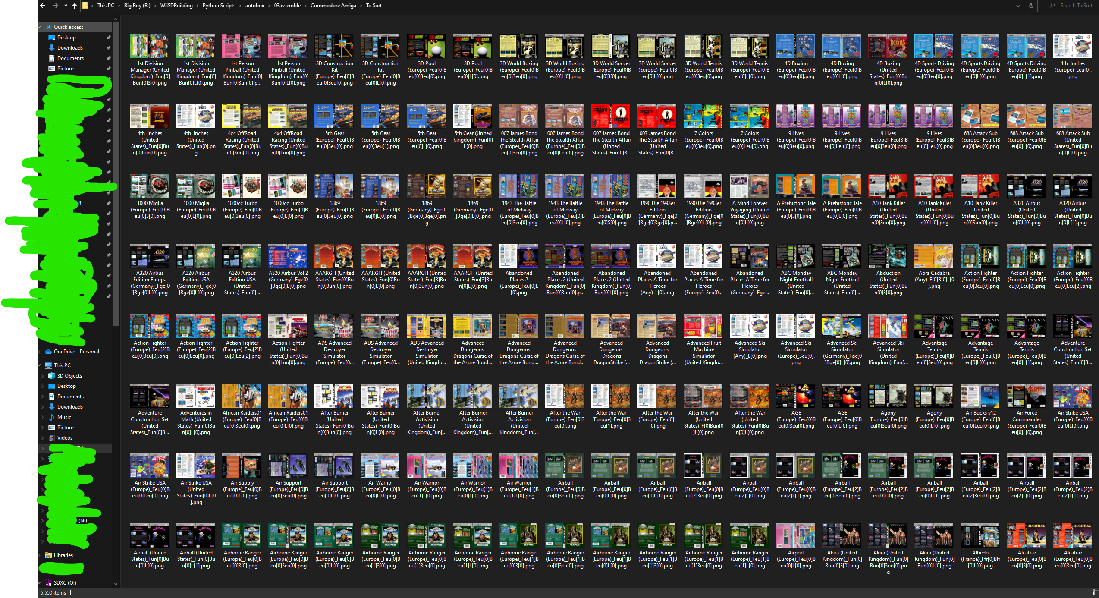Go to 'Python Scripts' breadcrumb folder
Image resolution: width=1099 pixels, height=598 pixels.
tap(219, 6)
